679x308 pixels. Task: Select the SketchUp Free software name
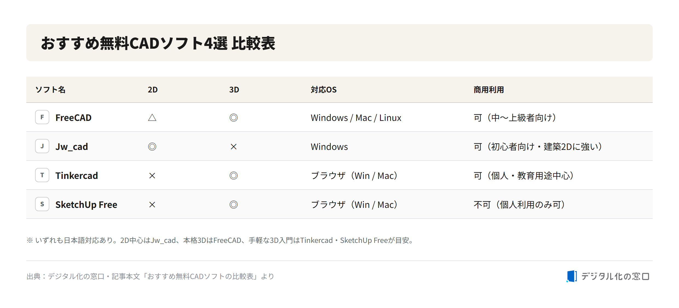click(x=86, y=205)
